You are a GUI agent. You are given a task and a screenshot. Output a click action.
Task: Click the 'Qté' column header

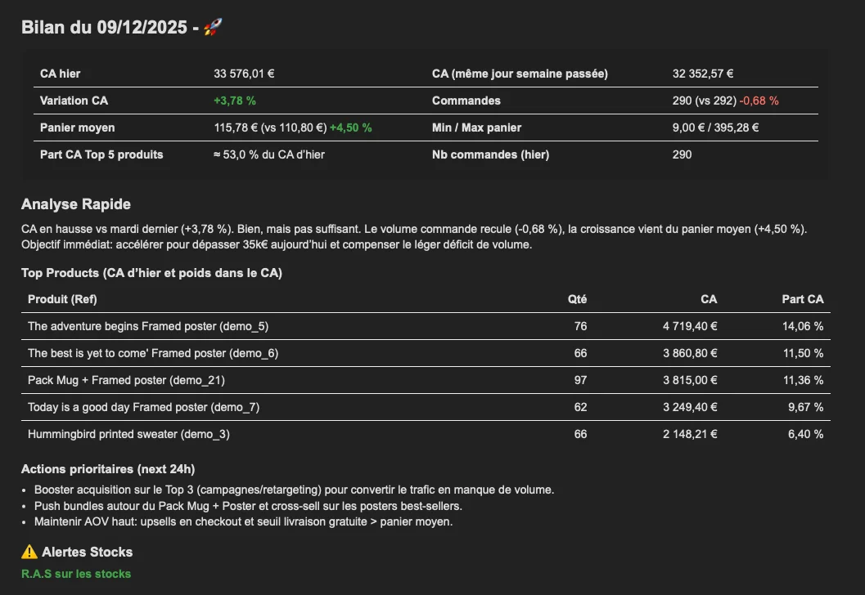click(x=577, y=299)
